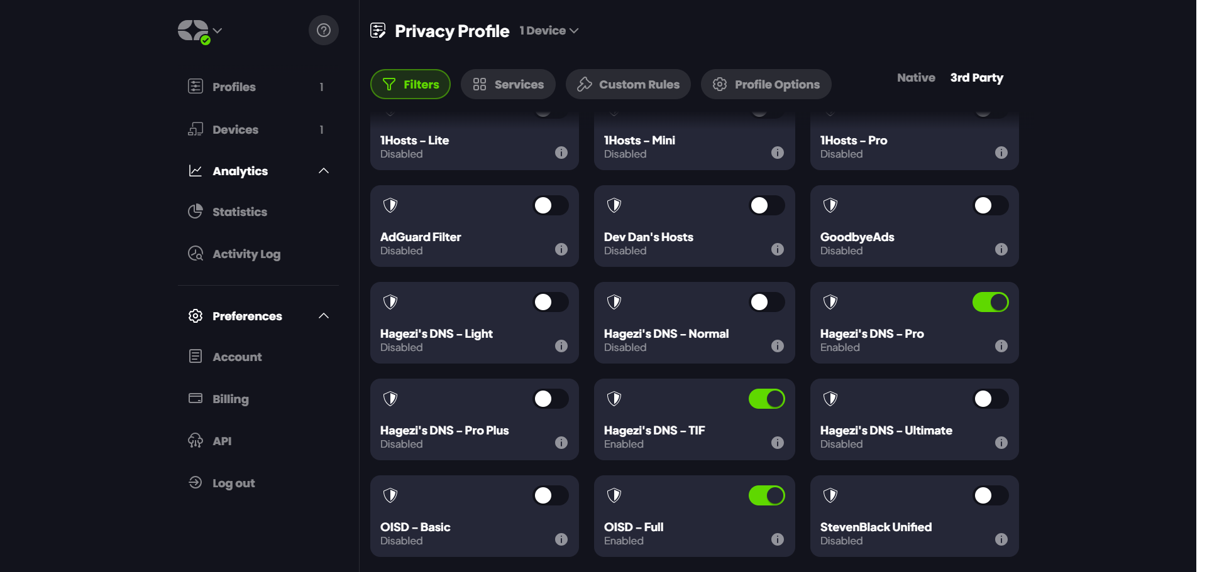The image size is (1207, 572).
Task: Disable the Hagezi's DNS – TIF toggle
Action: (766, 399)
